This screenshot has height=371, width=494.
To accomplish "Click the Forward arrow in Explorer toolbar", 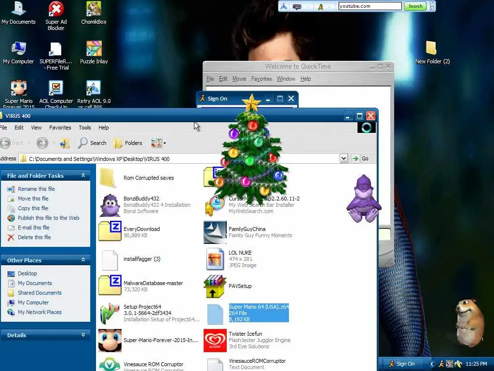I will click(42, 143).
